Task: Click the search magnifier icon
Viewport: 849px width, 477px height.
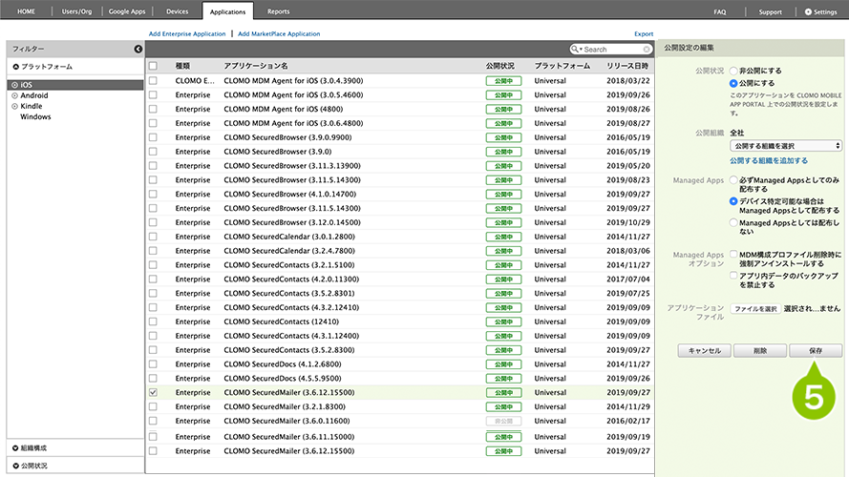Action: point(575,50)
